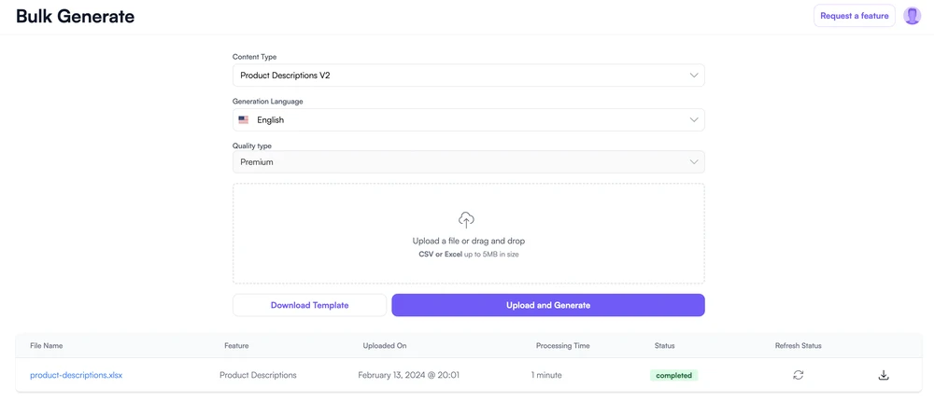Viewport: 934px width, 402px height.
Task: Open the user profile avatar
Action: click(x=912, y=16)
